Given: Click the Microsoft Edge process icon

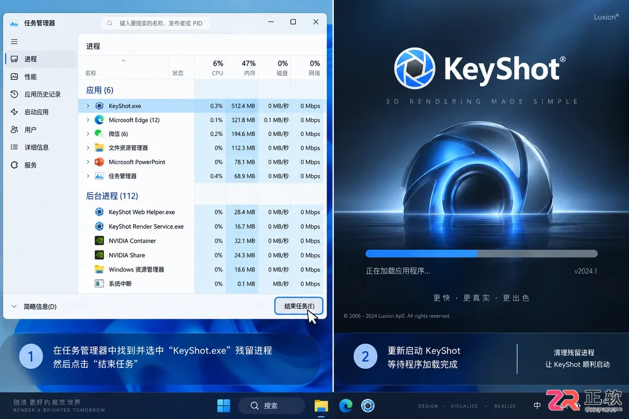Looking at the screenshot, I should (x=99, y=120).
